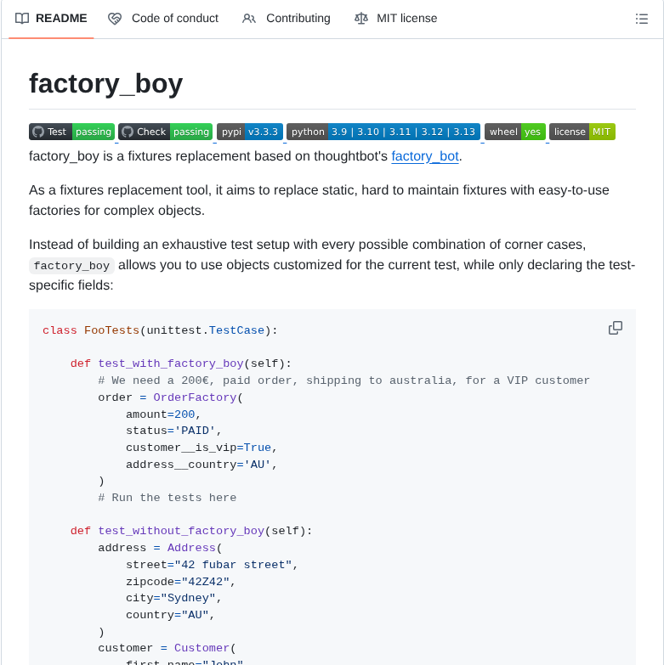Click 'class FooTests' line in code
This screenshot has width=664, height=665.
click(160, 330)
